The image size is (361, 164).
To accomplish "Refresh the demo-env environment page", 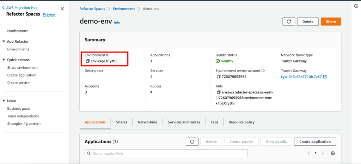I will (289, 22).
